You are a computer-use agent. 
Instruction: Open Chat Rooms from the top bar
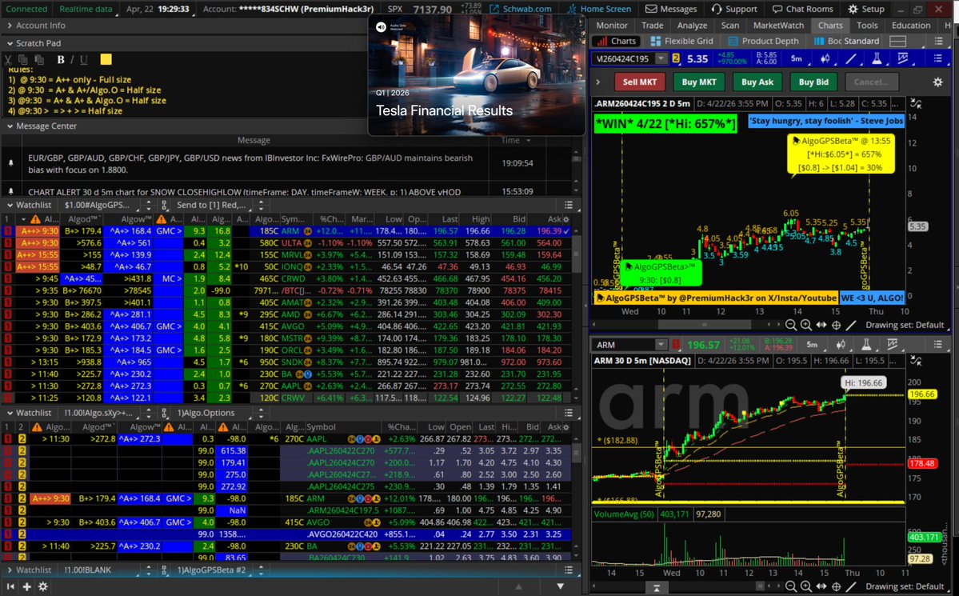point(802,9)
